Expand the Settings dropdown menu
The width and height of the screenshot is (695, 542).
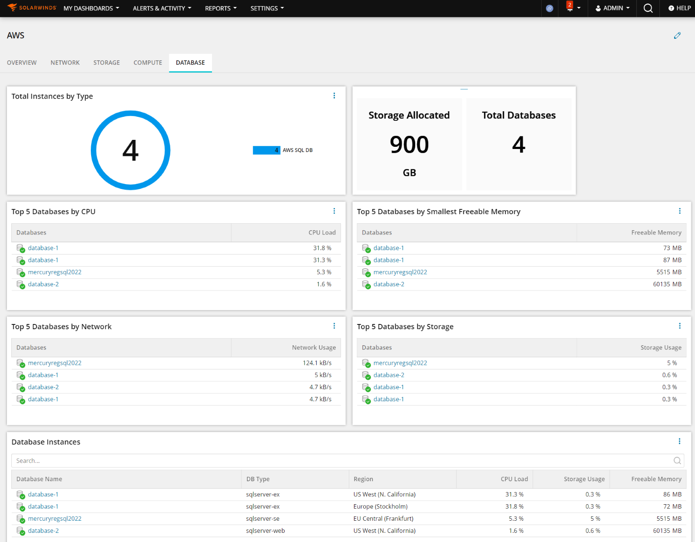pyautogui.click(x=267, y=8)
